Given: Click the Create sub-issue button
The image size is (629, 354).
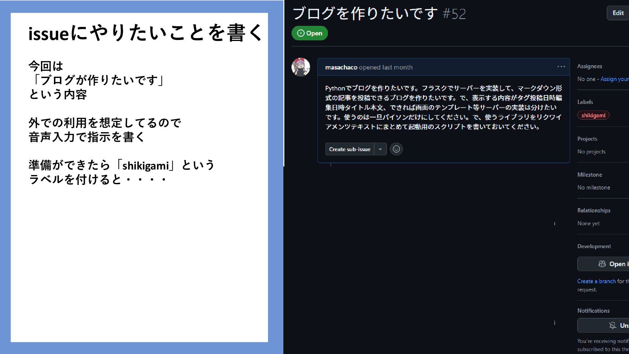Looking at the screenshot, I should 350,149.
